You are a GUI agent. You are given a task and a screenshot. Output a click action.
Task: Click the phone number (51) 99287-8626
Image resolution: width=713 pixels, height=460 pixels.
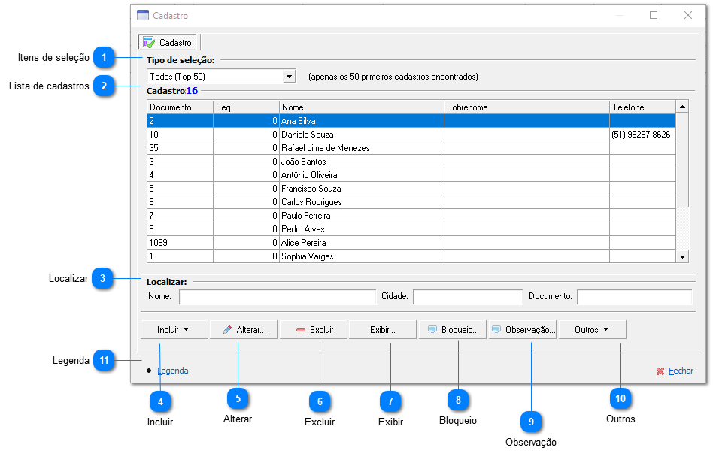[641, 135]
